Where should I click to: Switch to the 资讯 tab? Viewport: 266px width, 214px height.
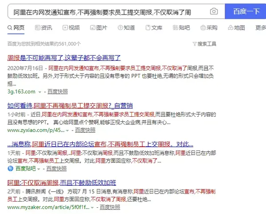44,28
